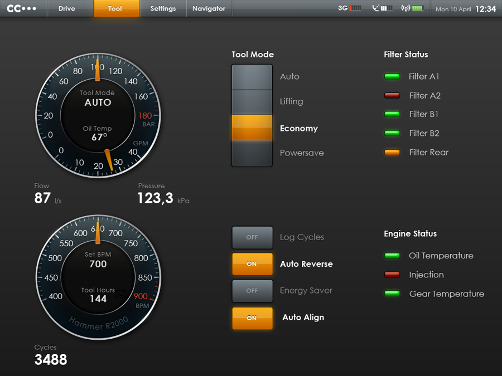Disable the Auto Reverse toggle

tap(252, 264)
